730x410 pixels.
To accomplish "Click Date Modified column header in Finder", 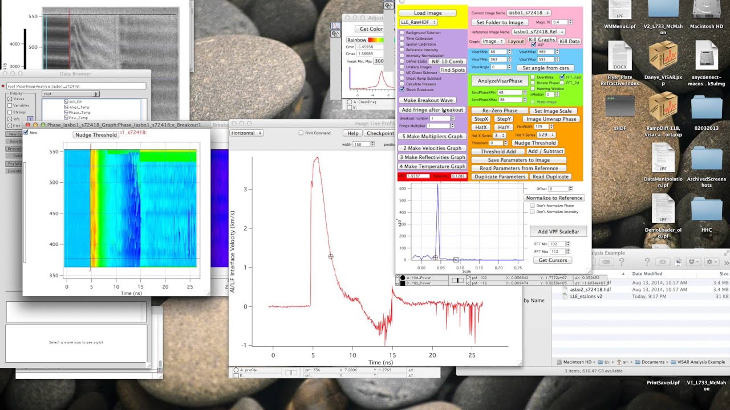I will (648, 274).
